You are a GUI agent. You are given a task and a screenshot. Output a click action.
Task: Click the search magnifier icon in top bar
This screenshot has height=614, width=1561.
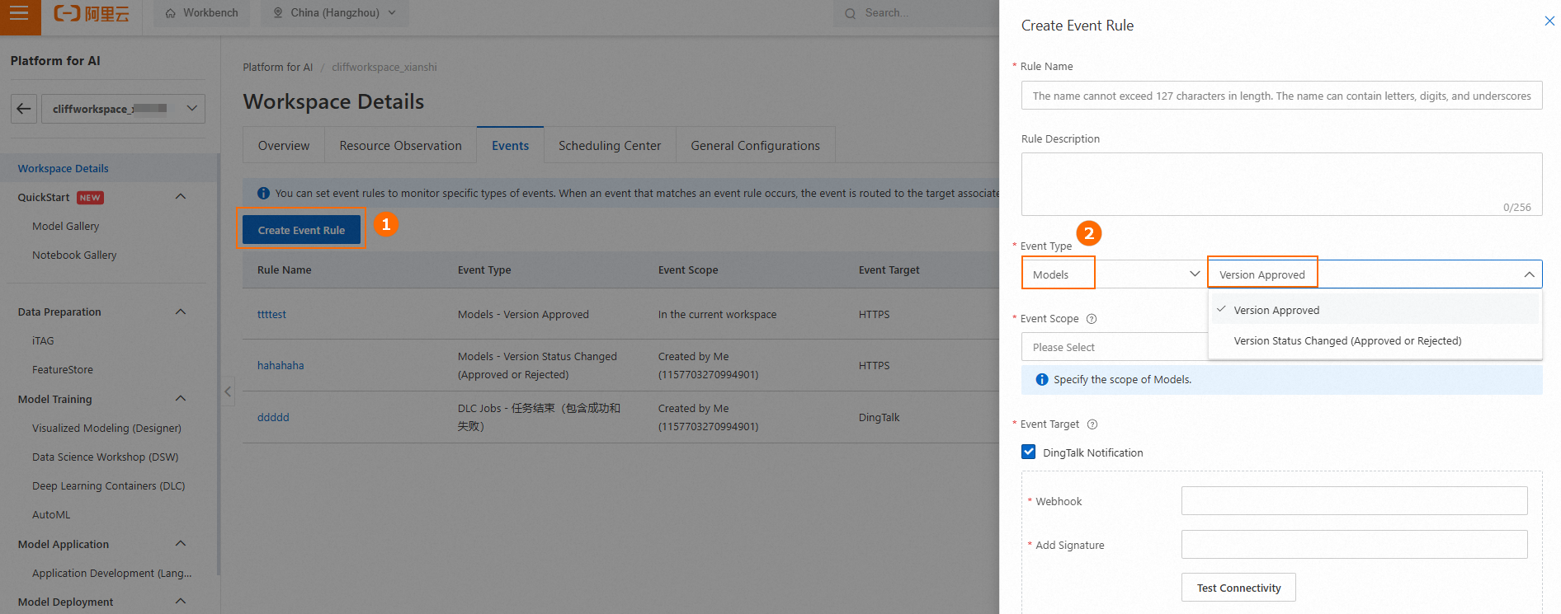click(x=850, y=13)
